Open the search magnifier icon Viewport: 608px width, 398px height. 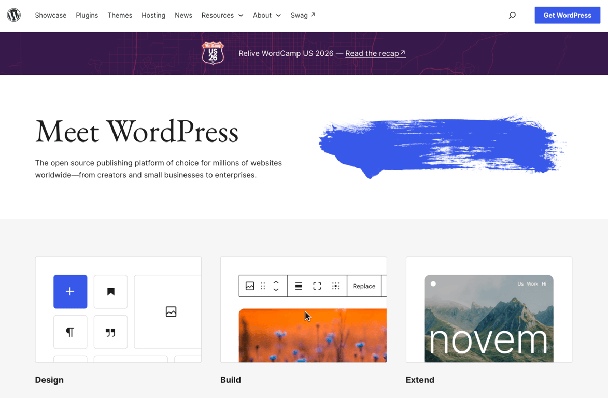pos(512,15)
